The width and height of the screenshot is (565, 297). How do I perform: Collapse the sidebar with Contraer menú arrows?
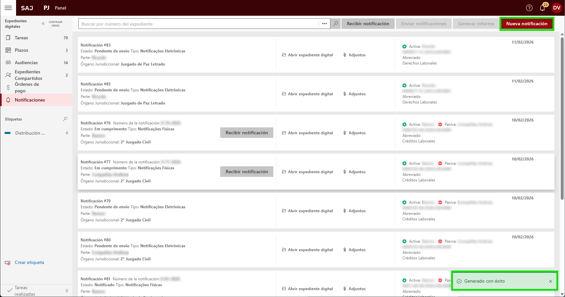pos(43,24)
